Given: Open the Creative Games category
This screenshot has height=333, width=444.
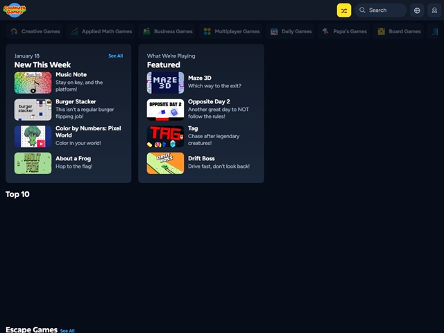Looking at the screenshot, I should 35,31.
